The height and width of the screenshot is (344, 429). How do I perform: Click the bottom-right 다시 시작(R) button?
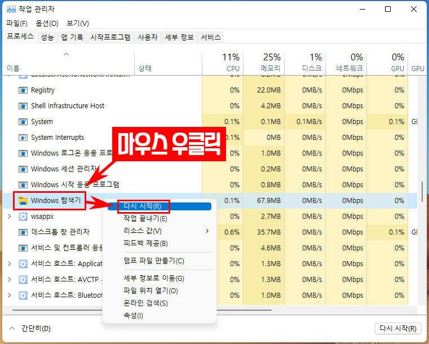coord(398,328)
